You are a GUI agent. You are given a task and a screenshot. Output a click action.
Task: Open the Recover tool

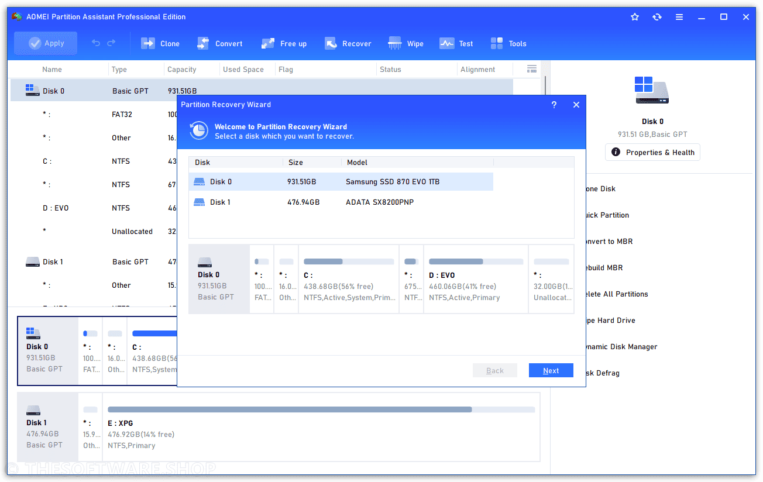click(x=348, y=43)
